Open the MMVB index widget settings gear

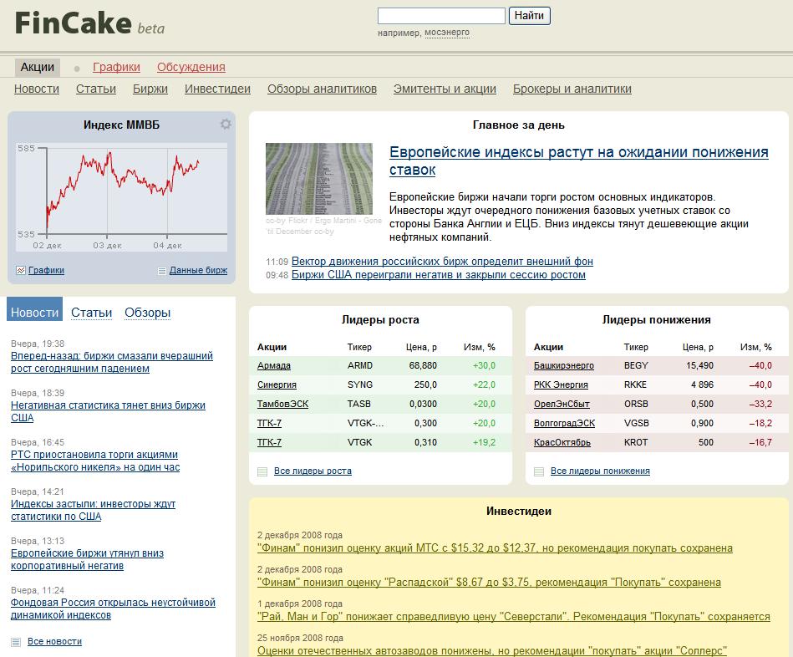tap(226, 125)
